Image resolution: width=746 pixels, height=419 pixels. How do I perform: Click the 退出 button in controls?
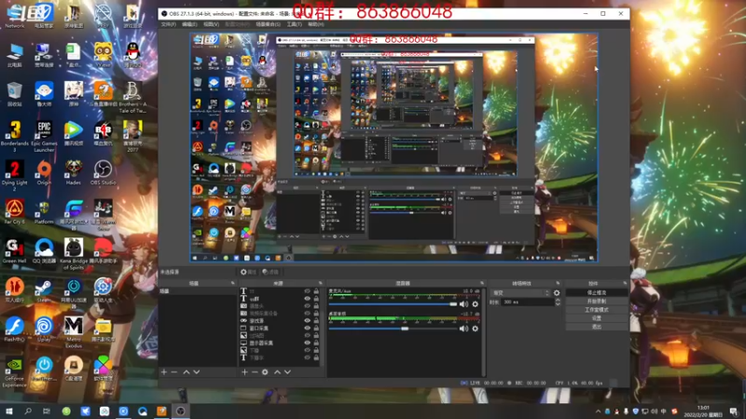pos(597,327)
